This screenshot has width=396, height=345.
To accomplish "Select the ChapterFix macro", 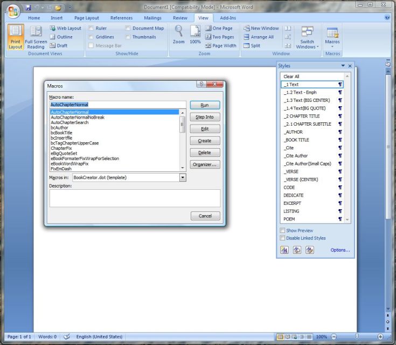I will (61, 148).
